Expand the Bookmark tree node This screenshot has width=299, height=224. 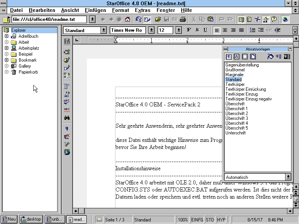tap(6, 60)
